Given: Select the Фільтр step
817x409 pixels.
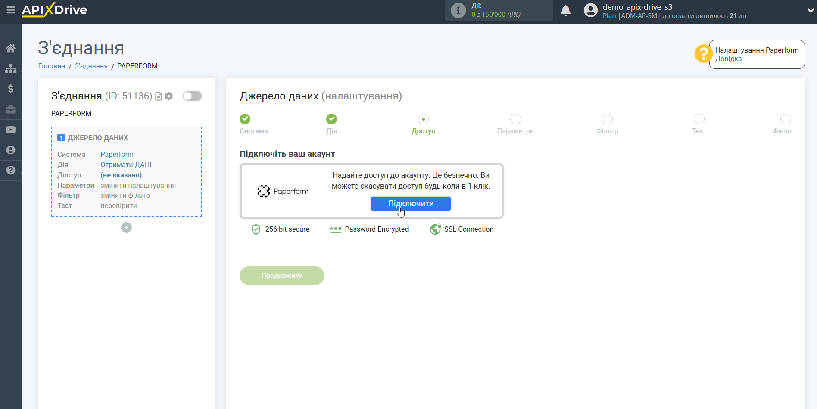Looking at the screenshot, I should coord(607,119).
